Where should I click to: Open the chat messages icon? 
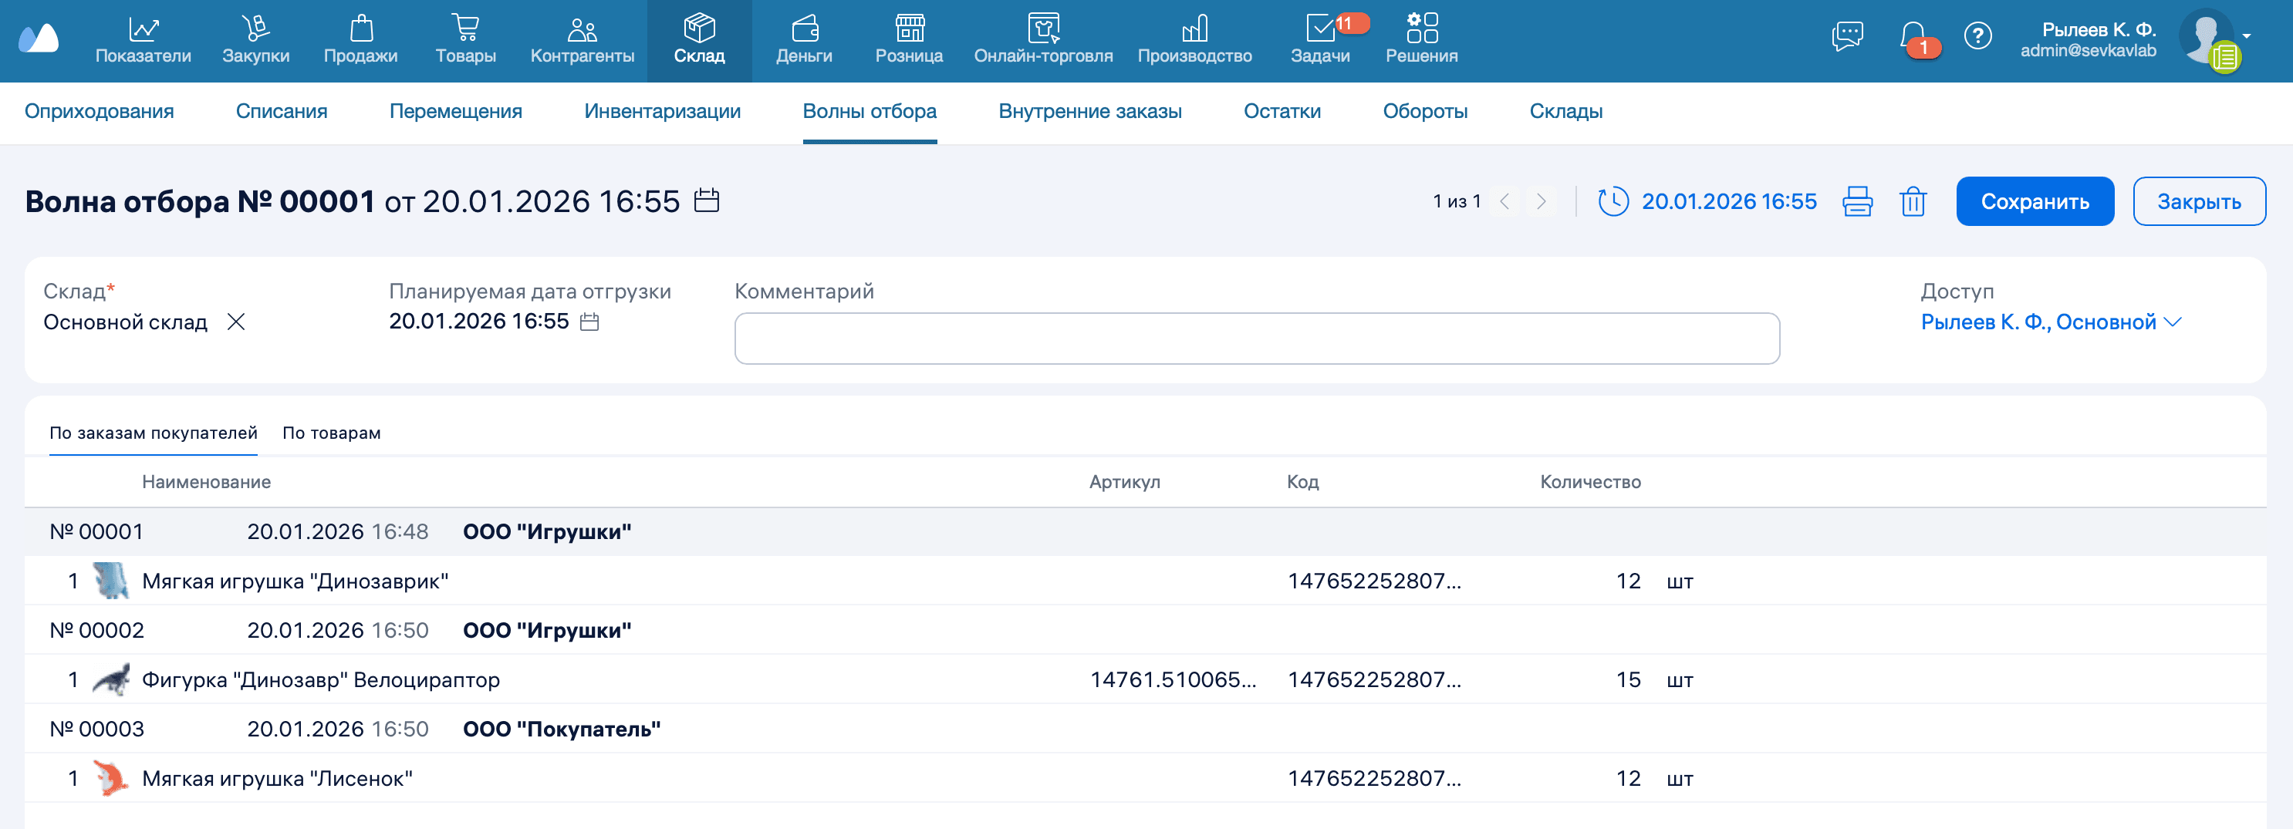tap(1847, 36)
